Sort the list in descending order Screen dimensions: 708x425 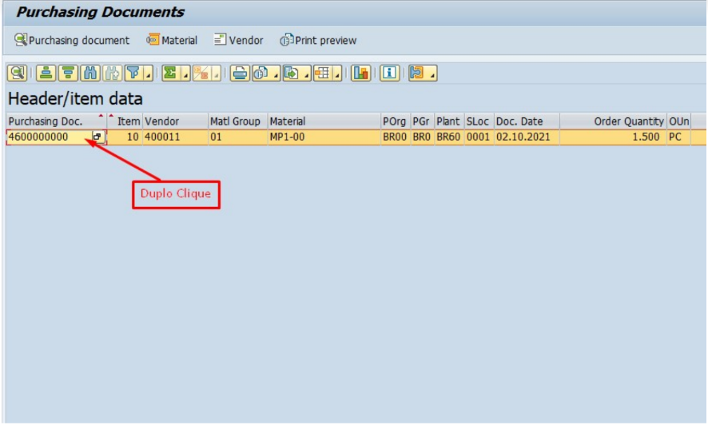68,73
